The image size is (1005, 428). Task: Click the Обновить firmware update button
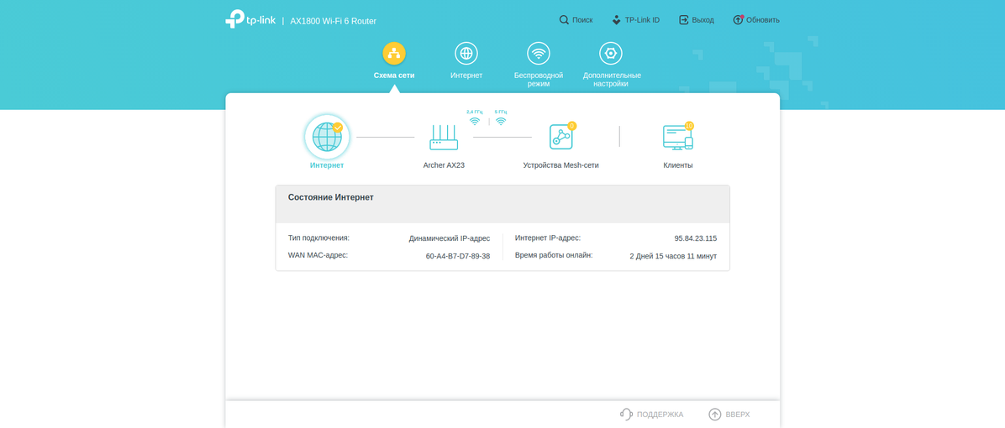coord(755,20)
